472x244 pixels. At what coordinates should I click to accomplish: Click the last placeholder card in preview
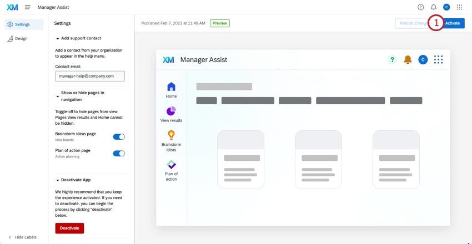click(396, 160)
